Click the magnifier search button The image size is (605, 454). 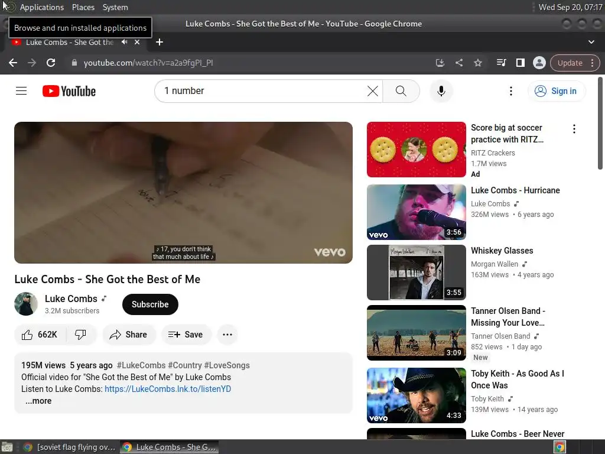[401, 91]
